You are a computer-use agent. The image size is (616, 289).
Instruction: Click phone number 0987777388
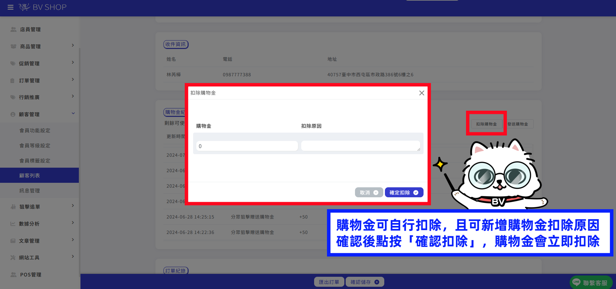point(237,75)
